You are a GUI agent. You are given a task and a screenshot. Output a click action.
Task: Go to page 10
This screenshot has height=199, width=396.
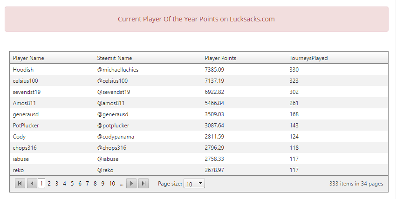click(112, 184)
